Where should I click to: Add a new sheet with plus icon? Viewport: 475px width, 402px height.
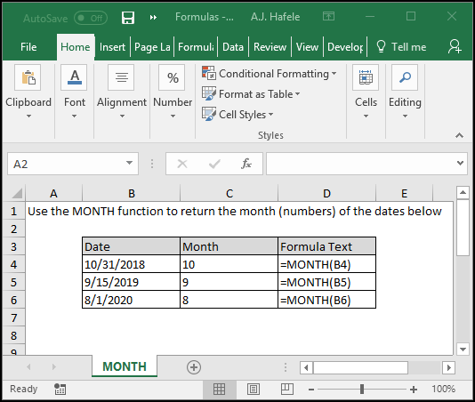(x=194, y=367)
